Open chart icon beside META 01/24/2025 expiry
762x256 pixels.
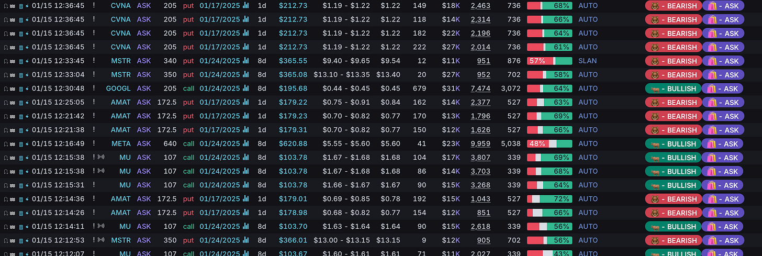pos(246,143)
